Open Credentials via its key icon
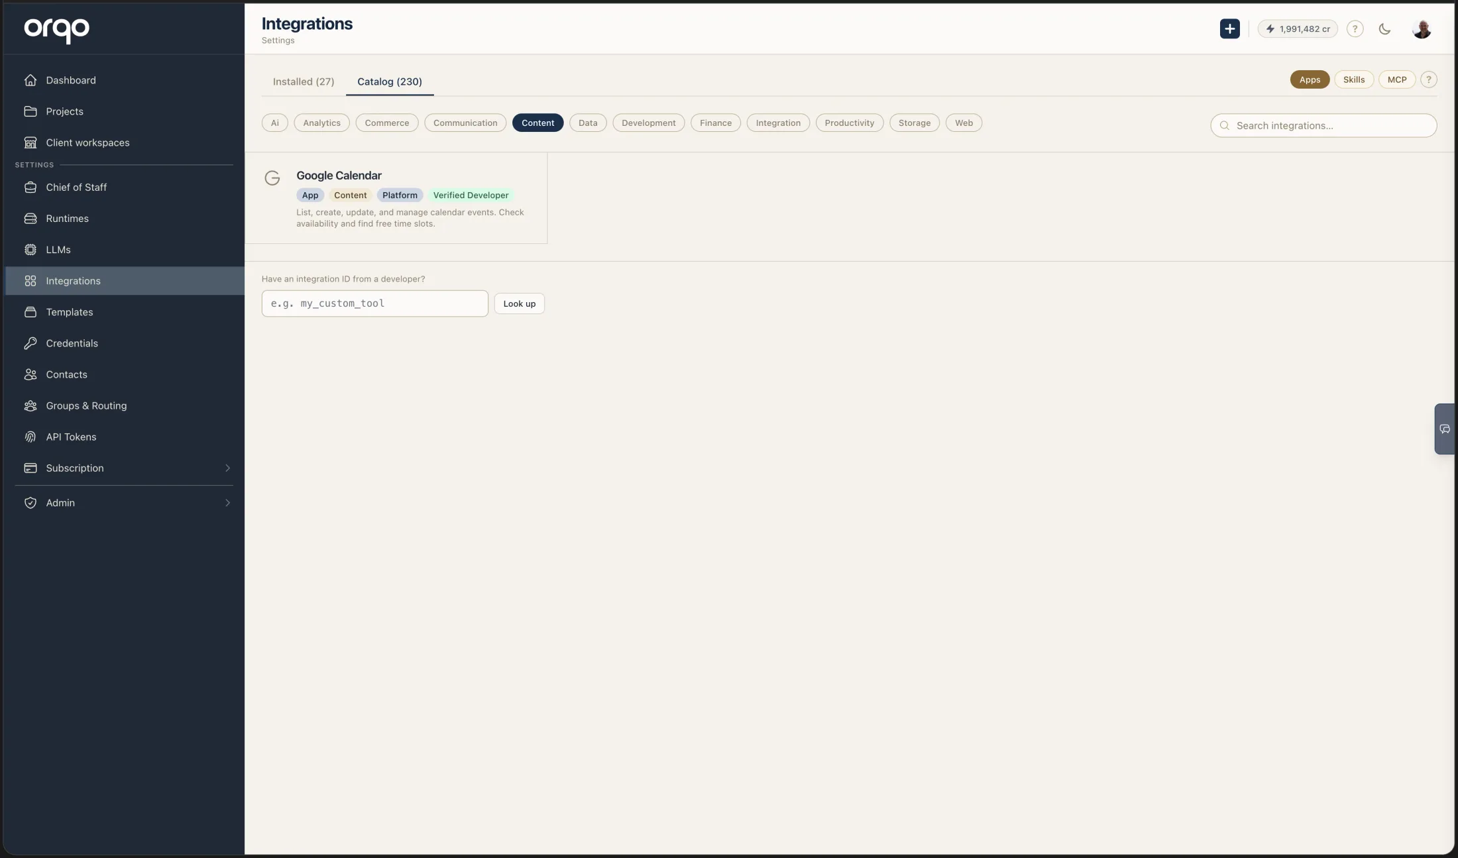The image size is (1458, 858). tap(30, 343)
